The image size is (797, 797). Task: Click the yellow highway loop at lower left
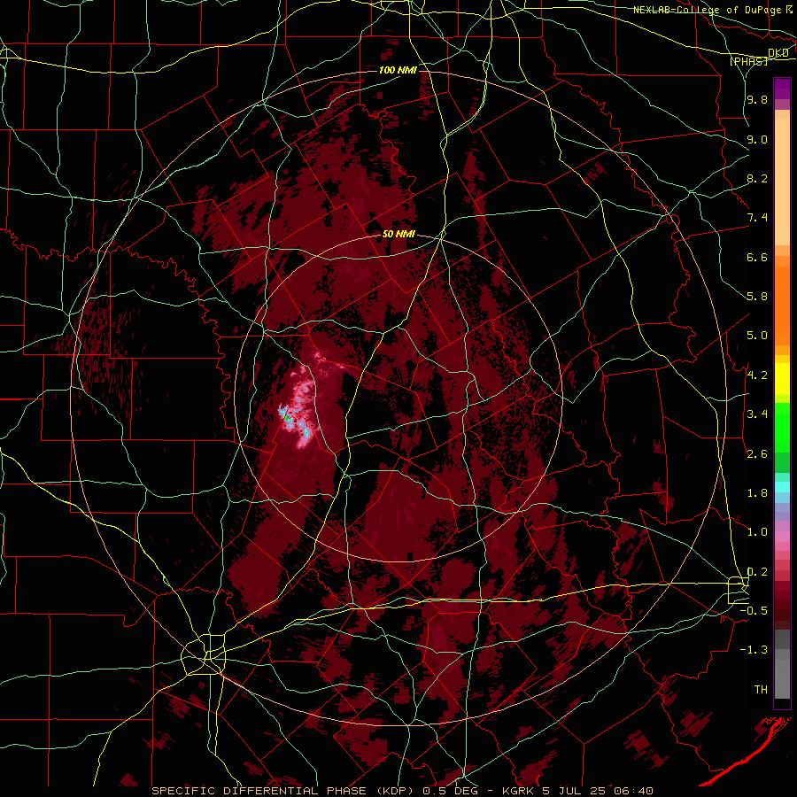click(204, 654)
